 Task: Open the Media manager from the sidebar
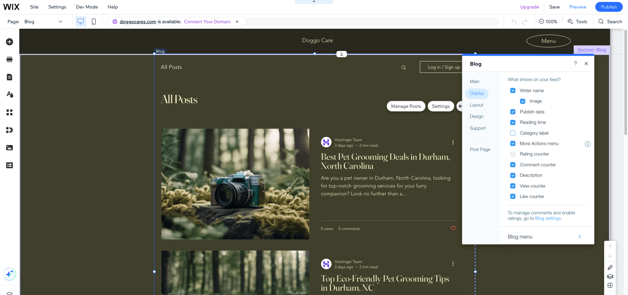tap(9, 147)
